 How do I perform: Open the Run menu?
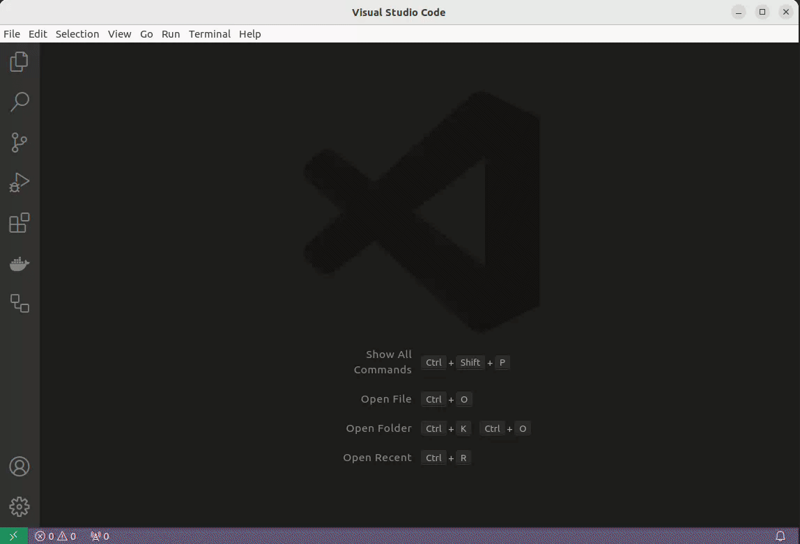point(171,33)
